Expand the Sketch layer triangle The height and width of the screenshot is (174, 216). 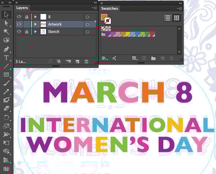point(35,32)
